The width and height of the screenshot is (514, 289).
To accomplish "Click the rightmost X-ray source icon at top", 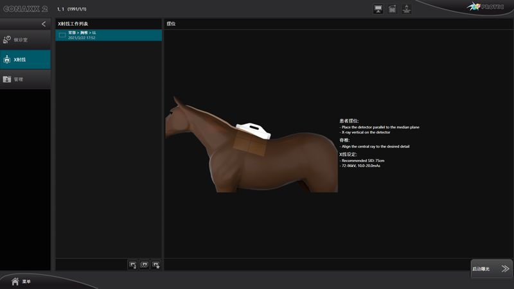I will [406, 9].
